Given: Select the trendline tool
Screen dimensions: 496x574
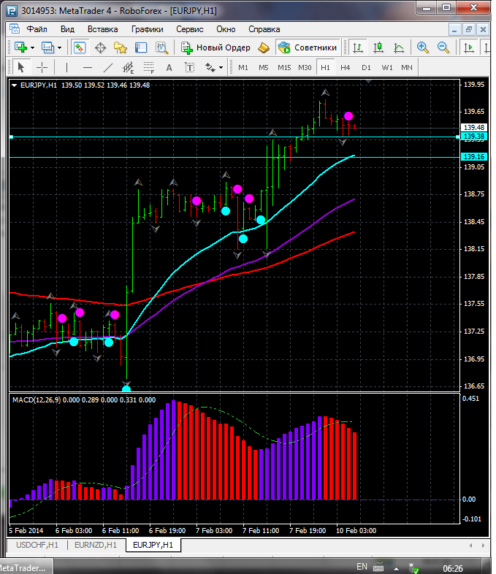Looking at the screenshot, I should (108, 67).
